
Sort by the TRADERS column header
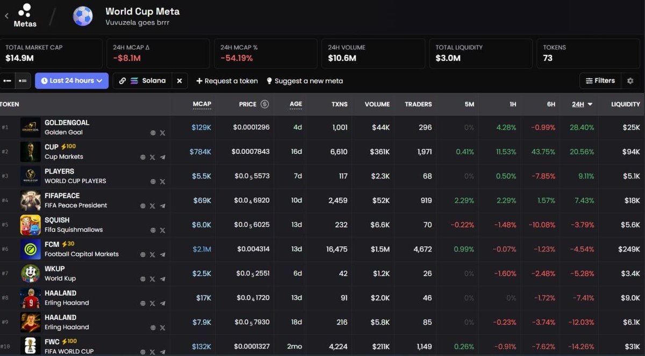click(418, 104)
